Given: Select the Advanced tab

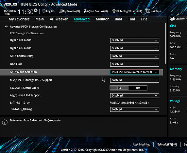Looking at the screenshot, I should click(x=82, y=19).
